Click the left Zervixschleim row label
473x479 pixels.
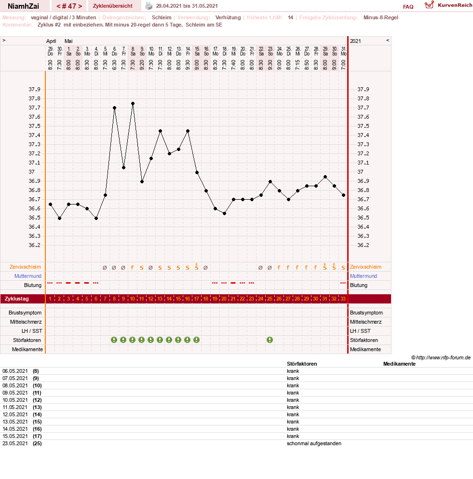[25, 267]
